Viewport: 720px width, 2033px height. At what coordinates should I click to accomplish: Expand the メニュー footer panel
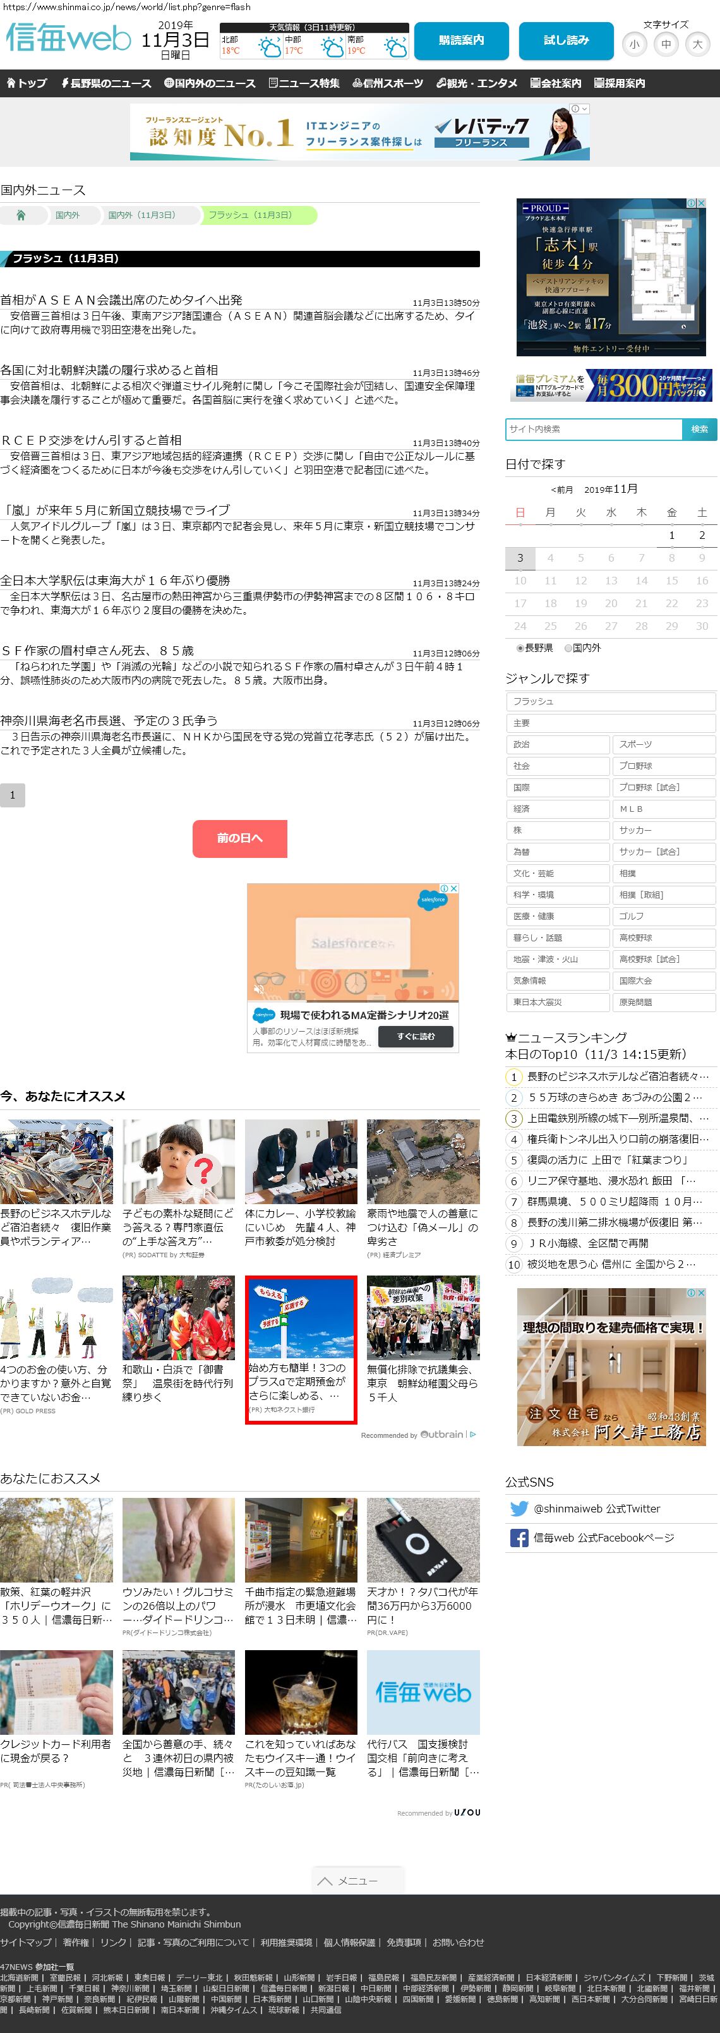357,1881
